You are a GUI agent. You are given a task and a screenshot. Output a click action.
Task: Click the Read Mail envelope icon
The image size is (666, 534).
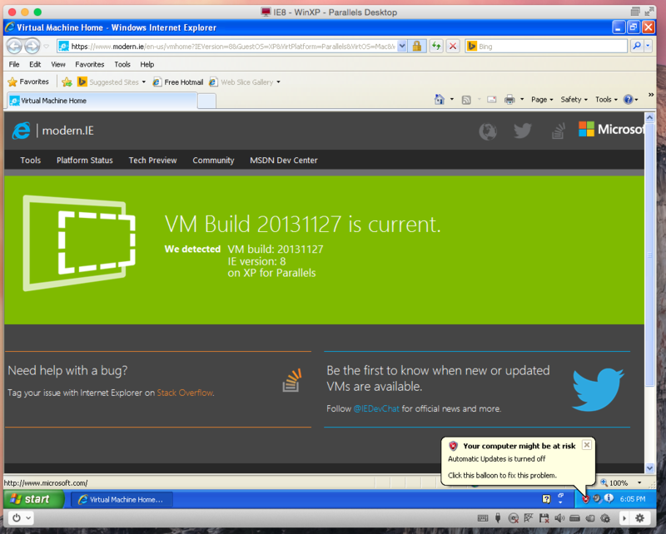(x=491, y=100)
